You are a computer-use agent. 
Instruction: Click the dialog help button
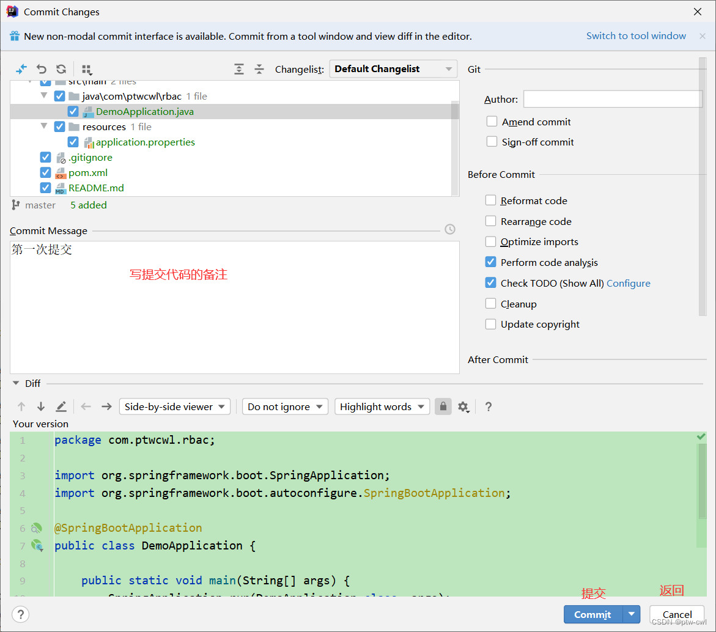pyautogui.click(x=21, y=614)
